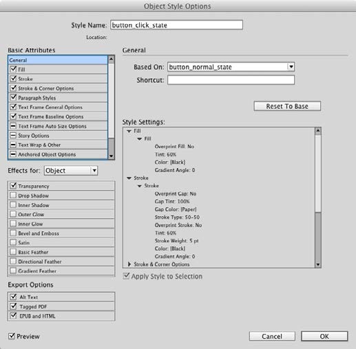Enable the Inner Shadow effect
Image resolution: width=356 pixels, height=349 pixels.
point(13,204)
